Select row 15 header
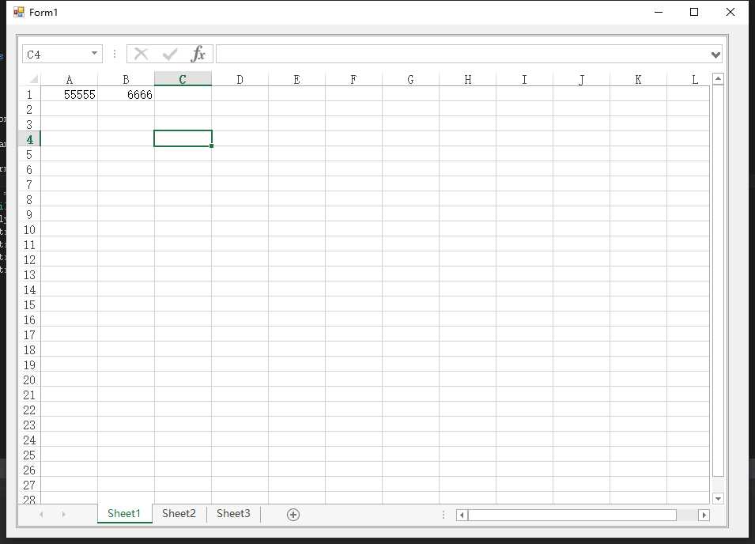This screenshot has height=544, width=755. (29, 304)
